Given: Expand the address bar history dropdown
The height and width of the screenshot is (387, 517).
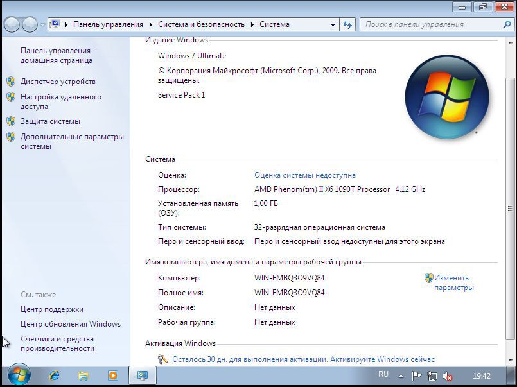Looking at the screenshot, I should click(333, 24).
